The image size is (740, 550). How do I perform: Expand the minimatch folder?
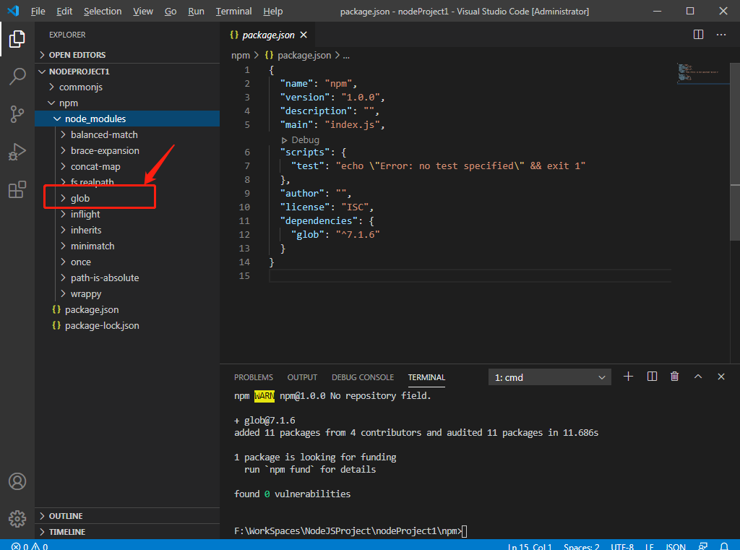tap(127, 246)
